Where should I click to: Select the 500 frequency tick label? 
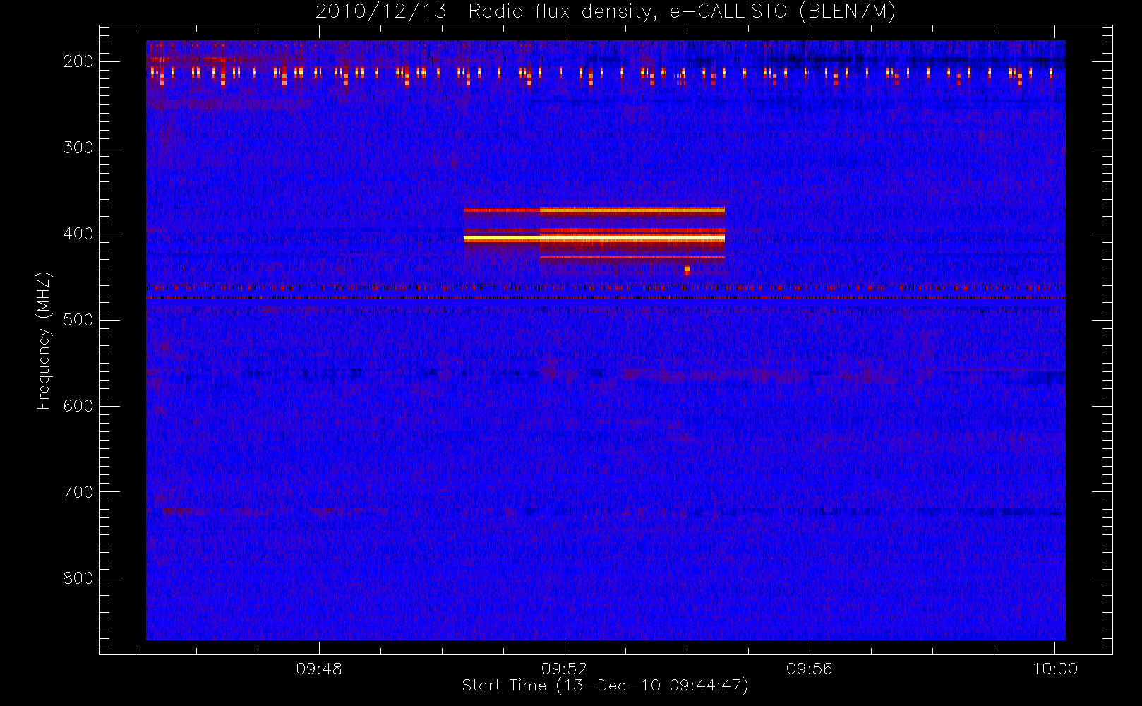coord(78,320)
